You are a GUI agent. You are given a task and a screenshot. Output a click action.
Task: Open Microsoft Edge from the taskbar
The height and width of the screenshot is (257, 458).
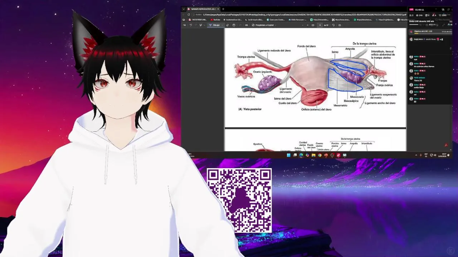tap(301, 155)
